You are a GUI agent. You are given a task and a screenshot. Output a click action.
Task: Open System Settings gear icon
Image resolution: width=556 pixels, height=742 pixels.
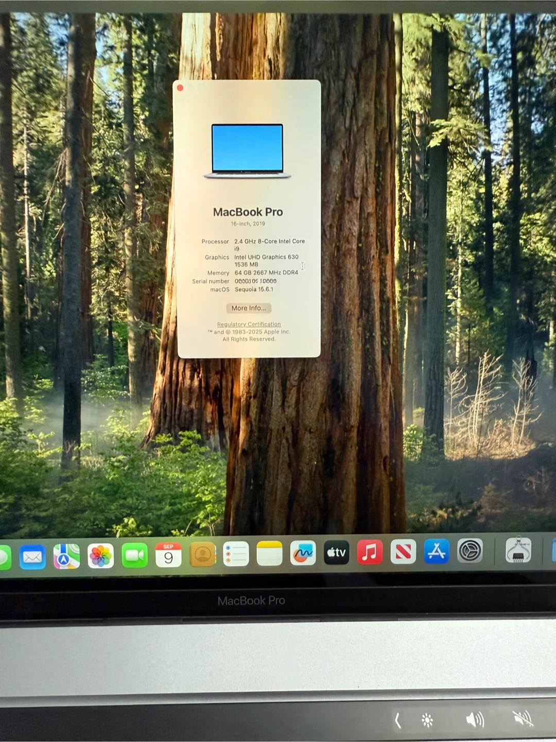pyautogui.click(x=470, y=551)
